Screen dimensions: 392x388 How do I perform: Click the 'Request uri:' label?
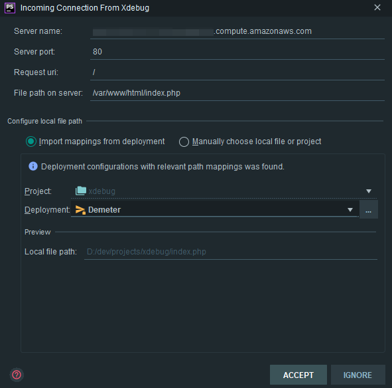pyautogui.click(x=36, y=72)
